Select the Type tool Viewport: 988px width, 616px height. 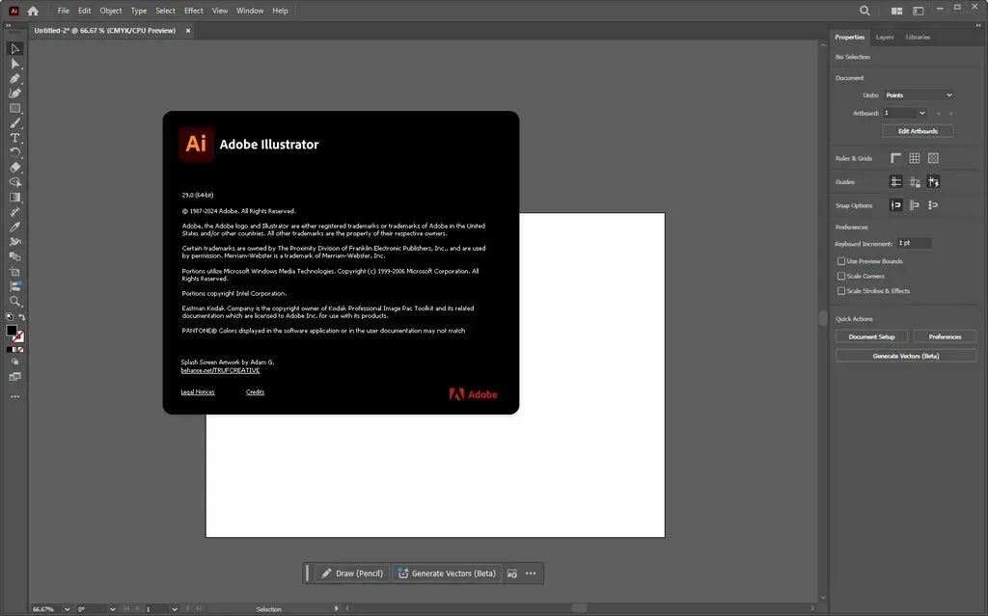[x=15, y=138]
